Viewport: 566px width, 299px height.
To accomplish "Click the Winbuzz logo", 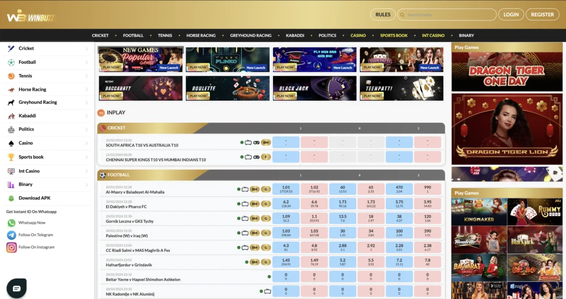I will [31, 16].
